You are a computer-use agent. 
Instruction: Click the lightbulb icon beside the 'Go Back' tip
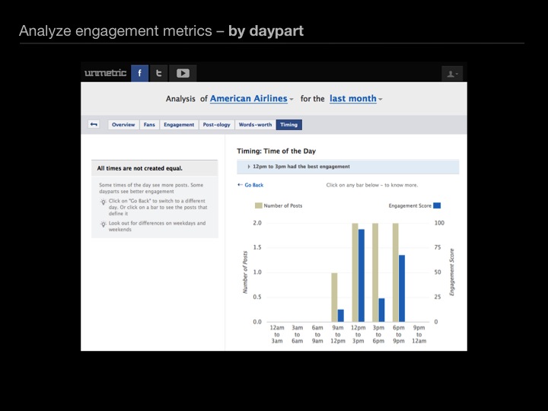[x=103, y=202]
